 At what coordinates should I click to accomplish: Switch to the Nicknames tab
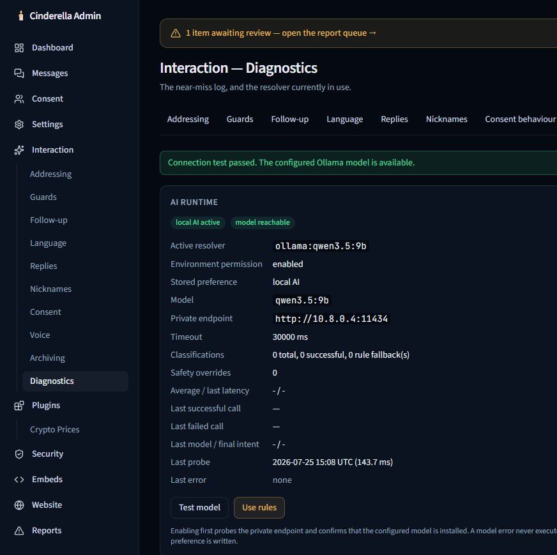(446, 119)
